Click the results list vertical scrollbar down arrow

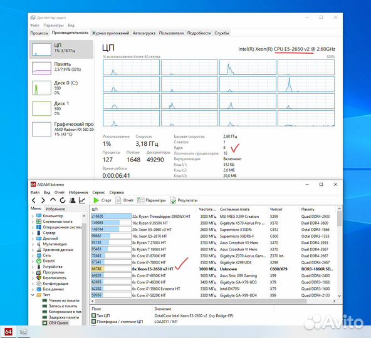click(339, 295)
